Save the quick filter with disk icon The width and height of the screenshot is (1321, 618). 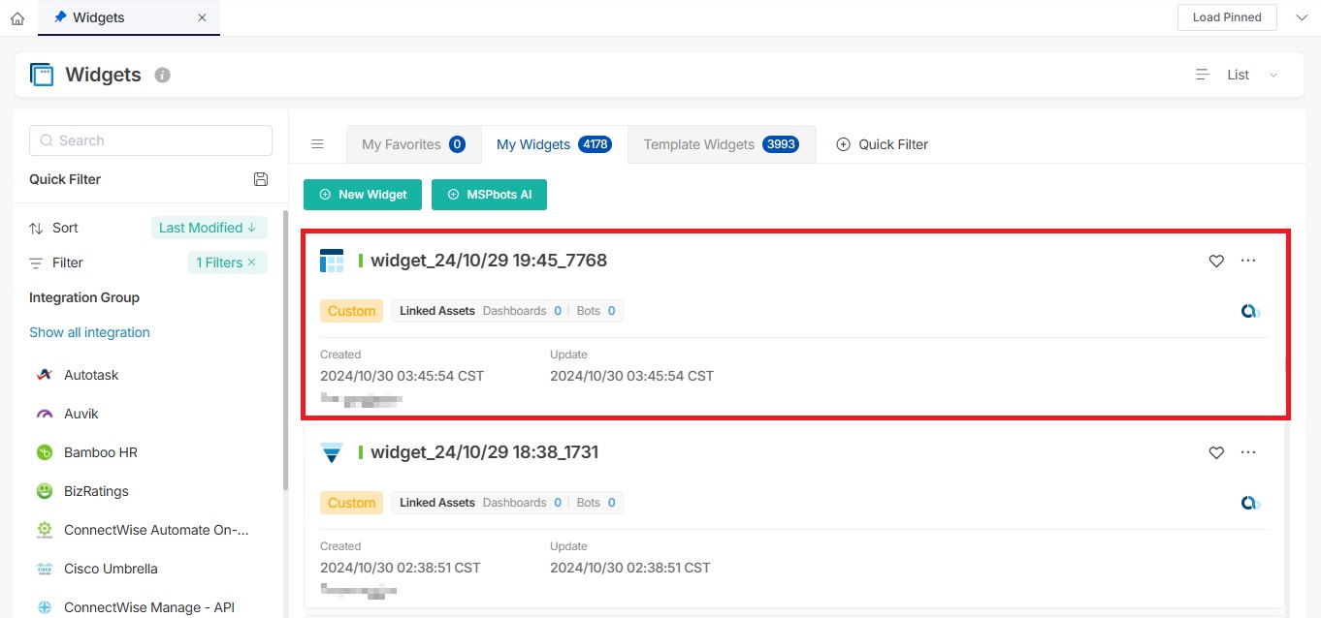(x=260, y=179)
